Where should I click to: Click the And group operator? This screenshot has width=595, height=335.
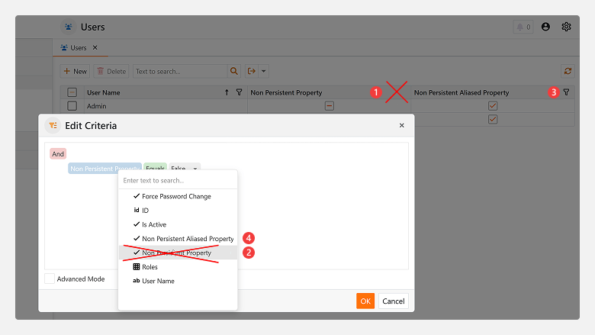pos(58,153)
